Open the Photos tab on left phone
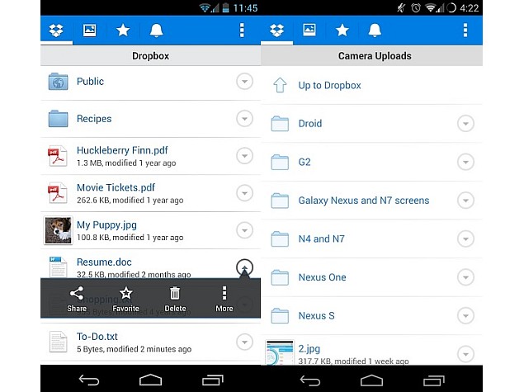 click(90, 31)
